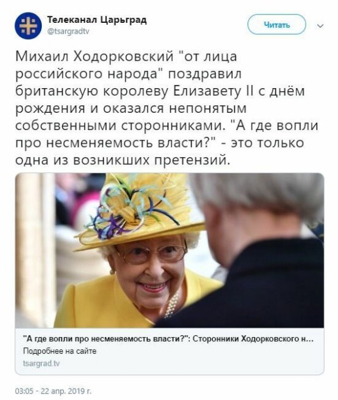Screen dimensions: 338x400
Task: Visit the @tsargradtv handle
Action: pos(68,31)
